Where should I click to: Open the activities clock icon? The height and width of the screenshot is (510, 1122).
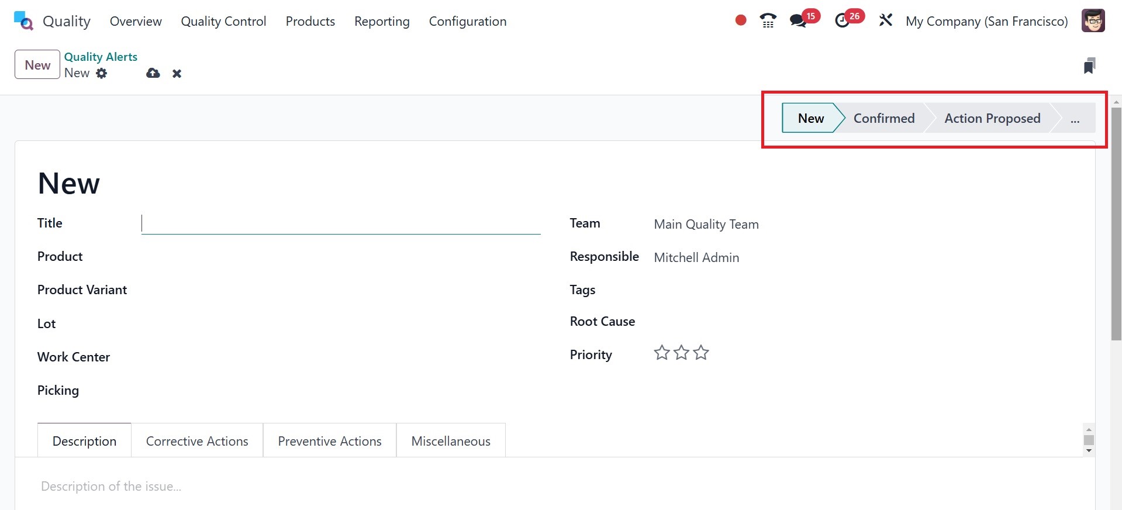[x=842, y=21]
